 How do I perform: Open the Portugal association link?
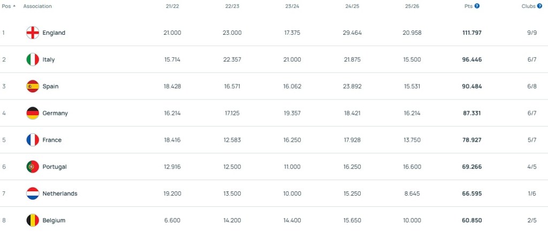click(55, 166)
